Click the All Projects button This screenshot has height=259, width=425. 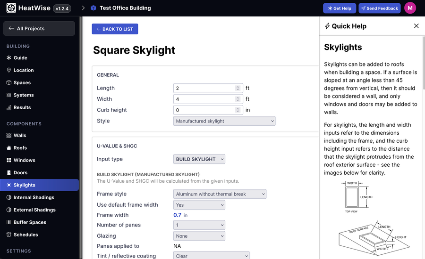click(x=39, y=28)
